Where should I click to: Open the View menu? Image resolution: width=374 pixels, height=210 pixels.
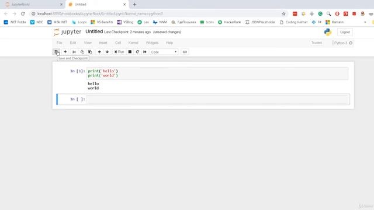pos(88,43)
